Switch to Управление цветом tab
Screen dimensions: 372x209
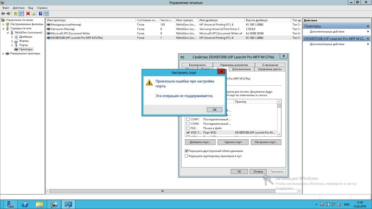(270, 69)
